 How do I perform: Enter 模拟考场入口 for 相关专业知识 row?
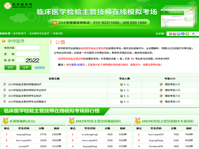point(172,90)
